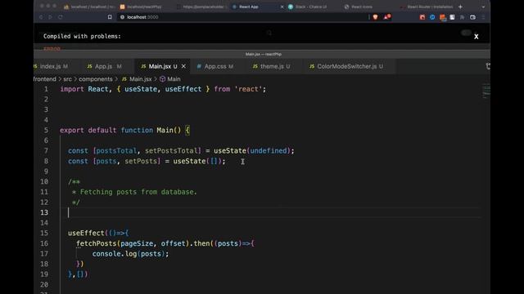
Task: Place cursor on line 13 gutter number
Action: pyautogui.click(x=44, y=212)
